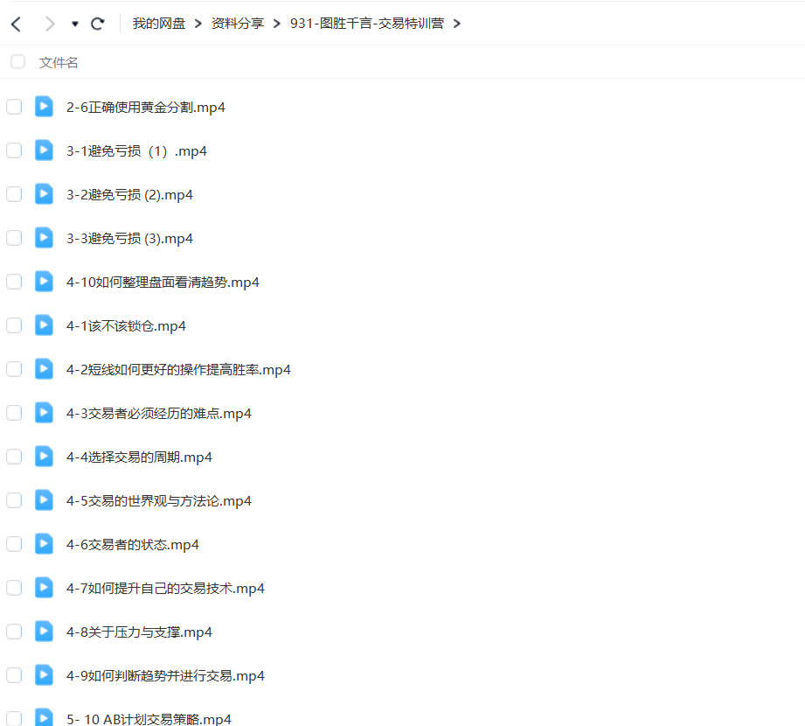Select file name 5- 10 AB计划交易策略.mp4
The image size is (805, 726).
click(x=149, y=718)
